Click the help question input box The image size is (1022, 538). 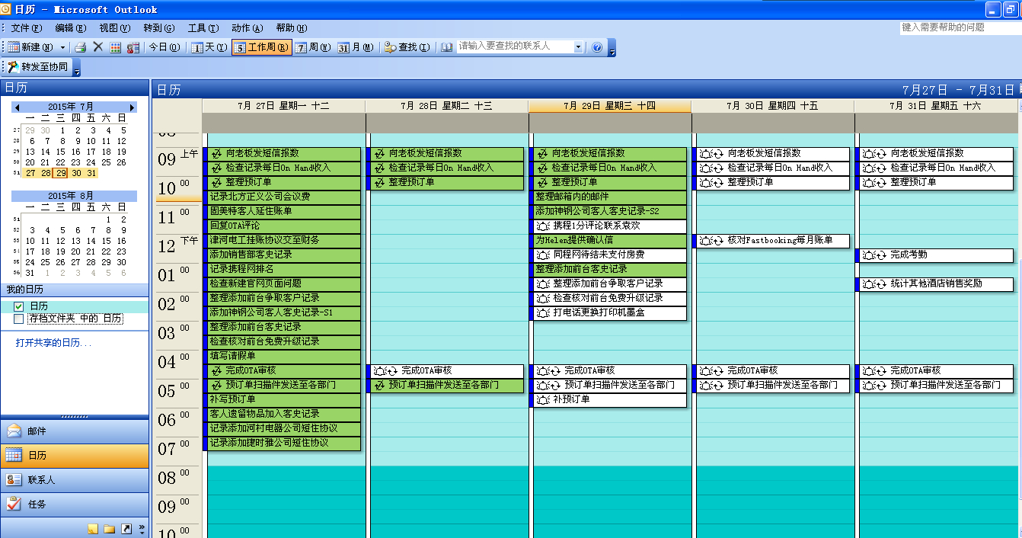[960, 27]
